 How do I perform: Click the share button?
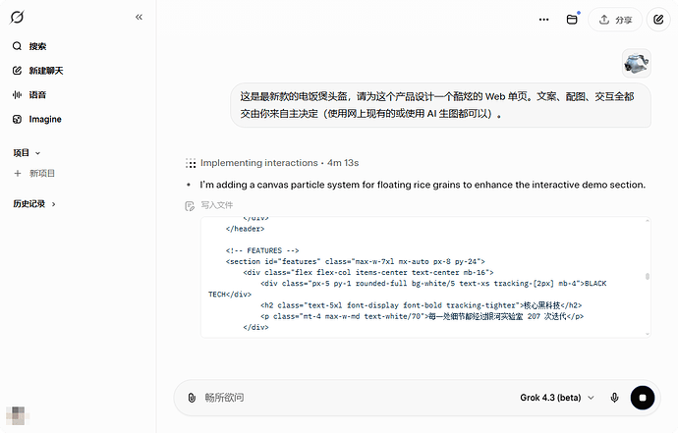coord(615,20)
